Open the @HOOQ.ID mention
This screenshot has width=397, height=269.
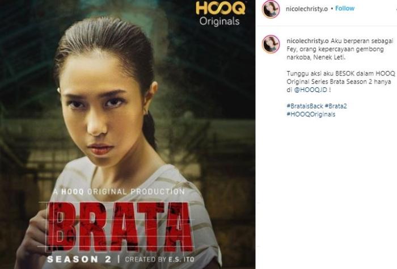point(311,90)
